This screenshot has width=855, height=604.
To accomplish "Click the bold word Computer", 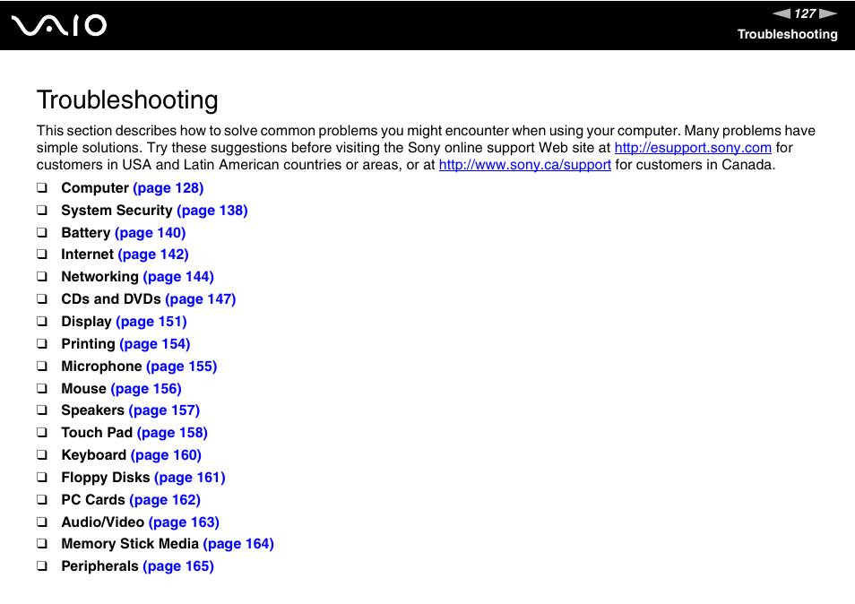I will [95, 188].
